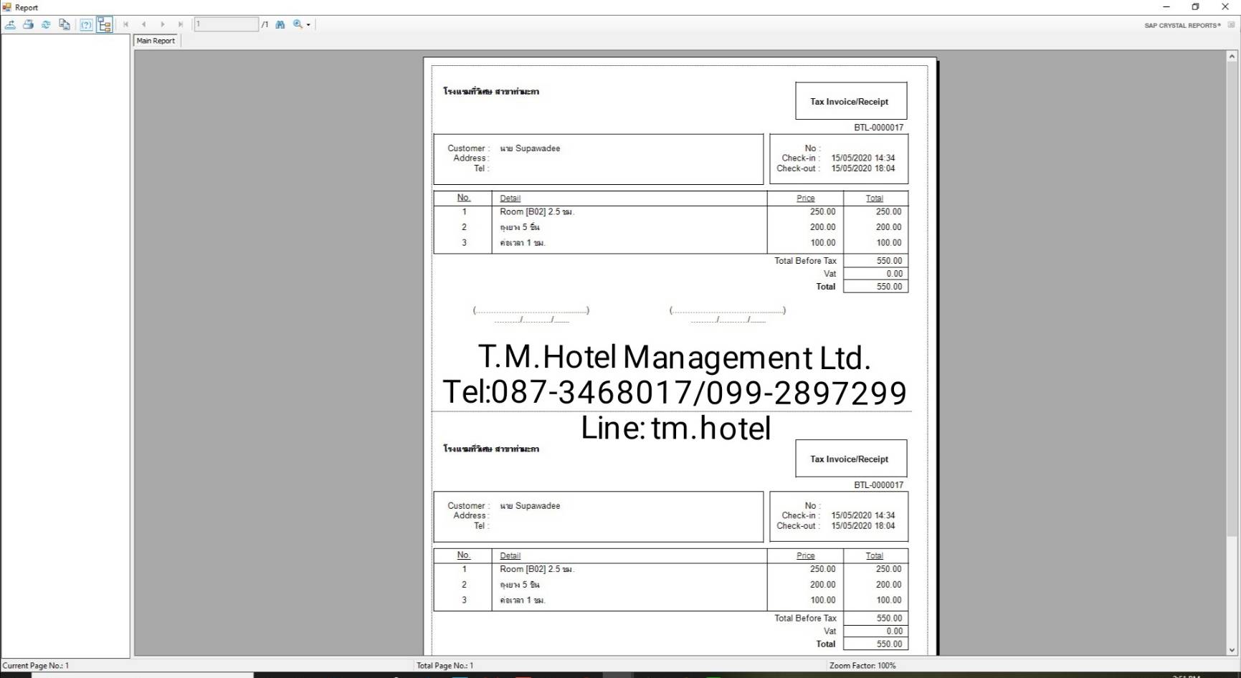
Task: Print the report
Action: click(28, 24)
